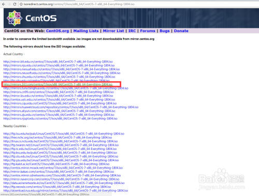
Task: Open the Bugs link
Action: click(x=165, y=31)
